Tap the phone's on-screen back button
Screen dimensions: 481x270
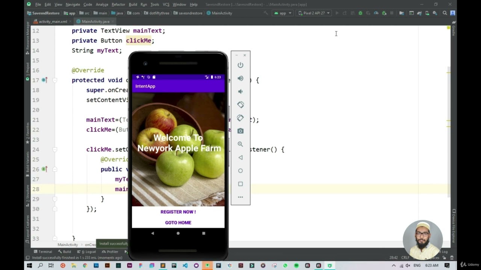[x=153, y=233]
